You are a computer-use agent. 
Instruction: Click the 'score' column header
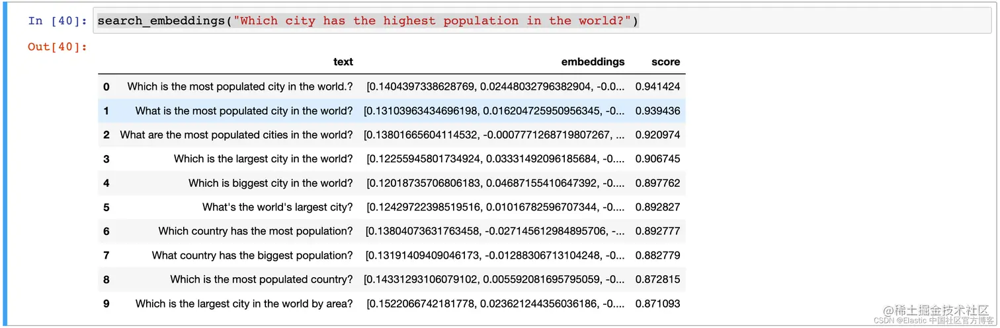pyautogui.click(x=665, y=62)
